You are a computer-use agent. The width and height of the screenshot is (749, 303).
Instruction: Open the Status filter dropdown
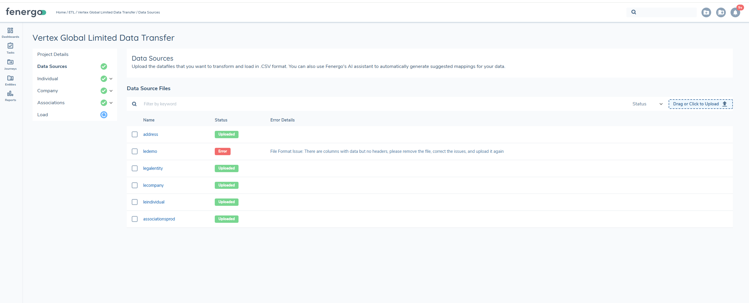pos(647,104)
